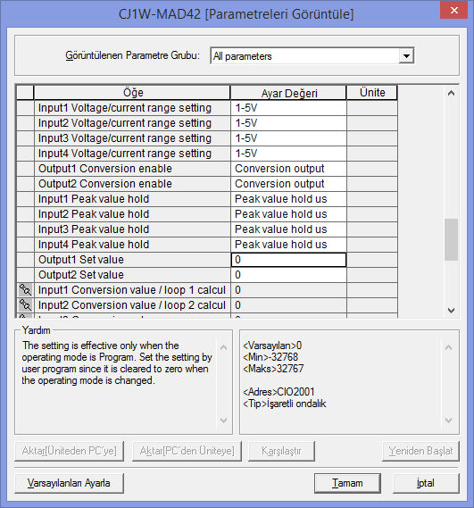Click the Ünite column header

click(x=372, y=93)
